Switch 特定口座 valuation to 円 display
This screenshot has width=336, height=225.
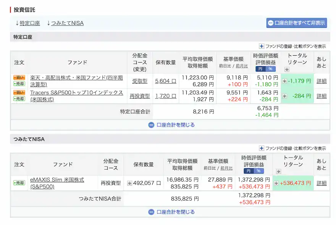pos(260,69)
